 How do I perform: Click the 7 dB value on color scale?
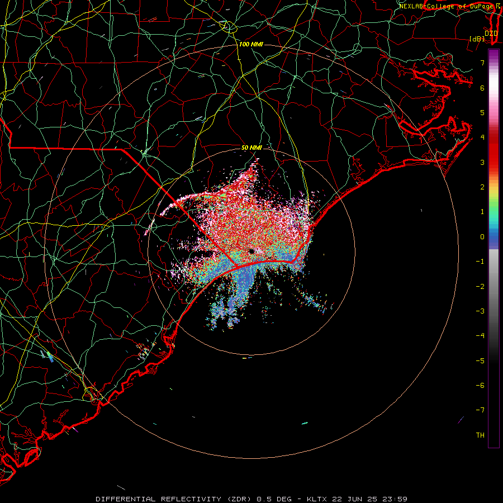click(x=482, y=63)
